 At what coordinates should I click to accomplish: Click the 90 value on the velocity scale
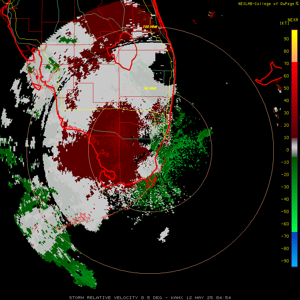pyautogui.click(x=286, y=39)
